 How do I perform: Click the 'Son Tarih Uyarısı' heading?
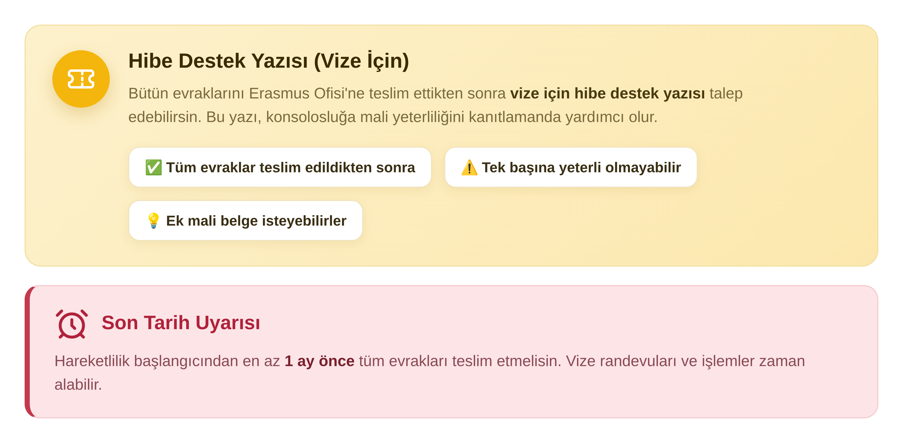181,323
